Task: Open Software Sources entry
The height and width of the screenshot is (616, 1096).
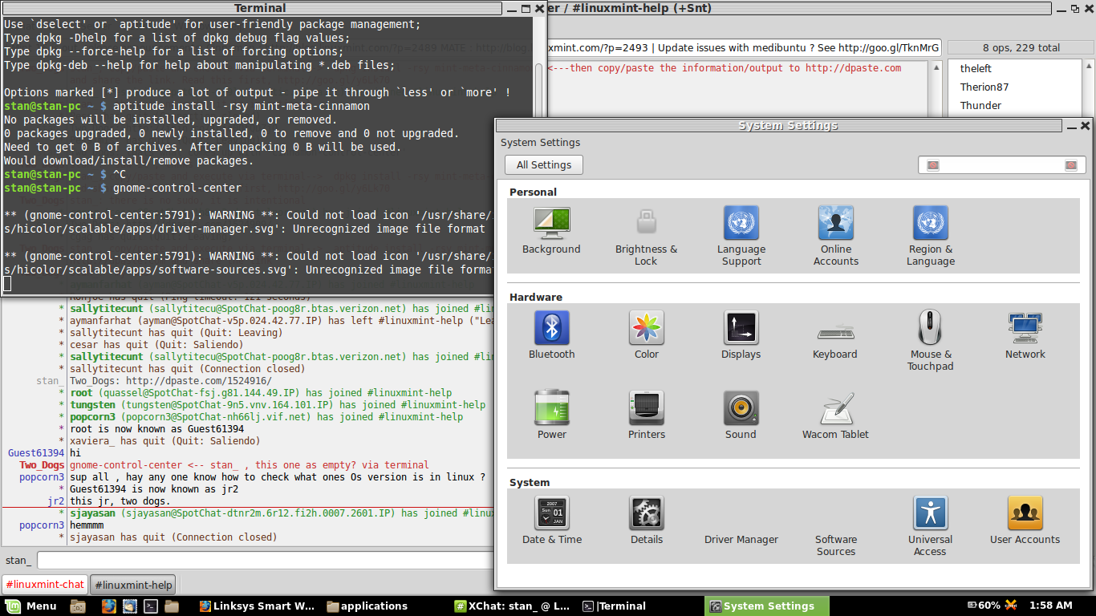Action: point(835,545)
